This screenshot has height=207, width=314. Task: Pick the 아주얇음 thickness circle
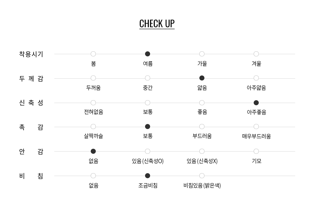pos(256,78)
